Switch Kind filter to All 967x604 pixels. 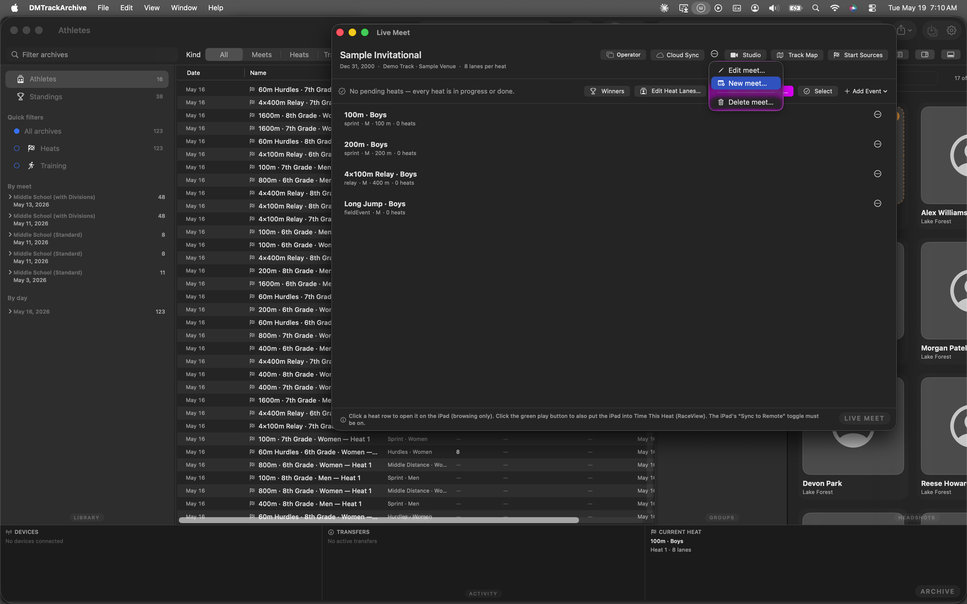(224, 55)
